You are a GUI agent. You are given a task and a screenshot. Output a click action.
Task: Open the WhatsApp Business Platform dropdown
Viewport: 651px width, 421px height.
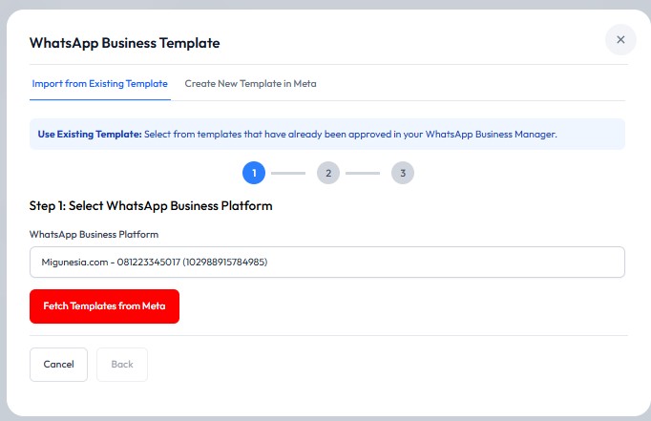tap(327, 262)
